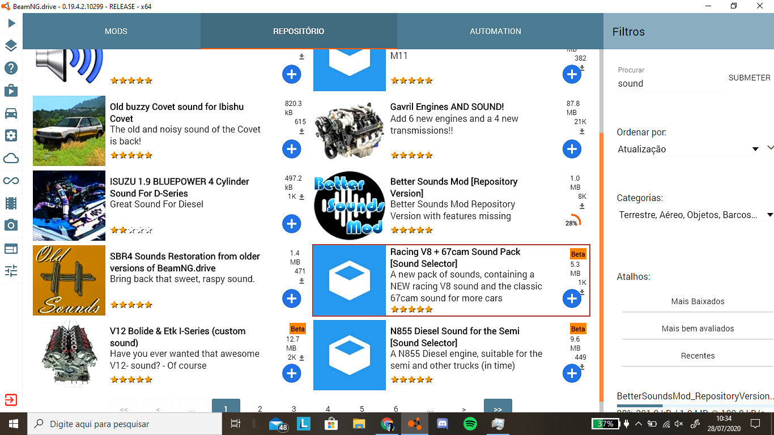
Task: Open the photo camera sidebar icon
Action: [11, 225]
